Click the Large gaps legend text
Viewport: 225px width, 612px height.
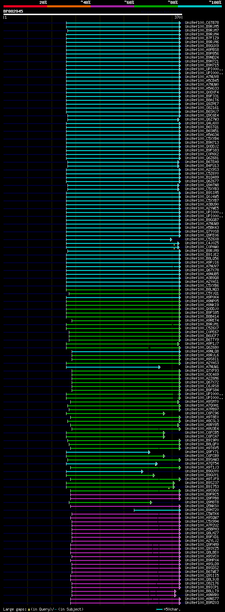pyautogui.click(x=43, y=609)
